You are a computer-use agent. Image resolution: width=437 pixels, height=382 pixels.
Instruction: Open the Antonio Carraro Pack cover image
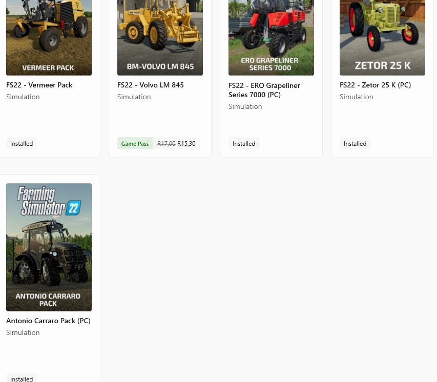click(49, 247)
